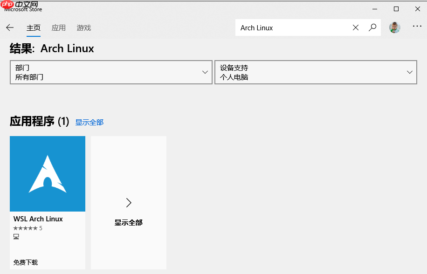427x274 pixels.
Task: Switch to the 游戏 tab
Action: [x=84, y=27]
